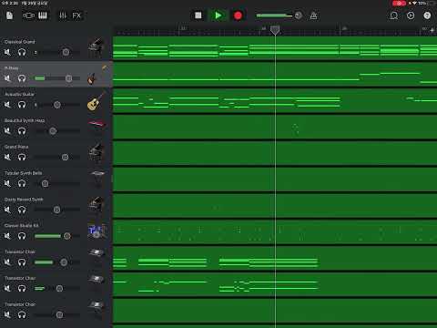Mute the Acoustic Guitar track
The width and height of the screenshot is (437, 328).
pyautogui.click(x=7, y=105)
